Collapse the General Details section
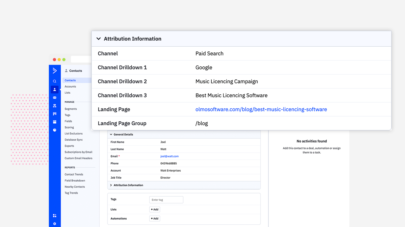This screenshot has width=405, height=227. coord(111,134)
